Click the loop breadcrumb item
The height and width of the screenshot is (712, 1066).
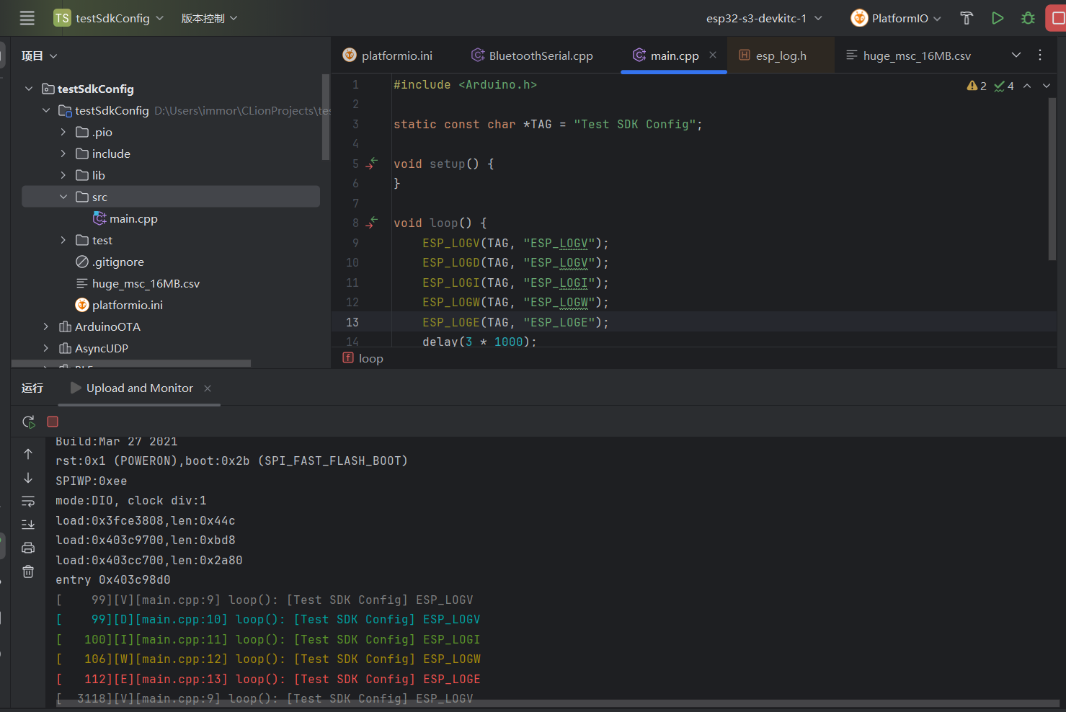363,358
